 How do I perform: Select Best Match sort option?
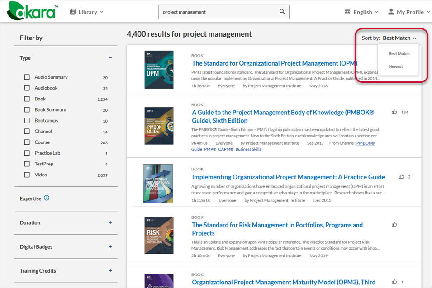[x=399, y=53]
